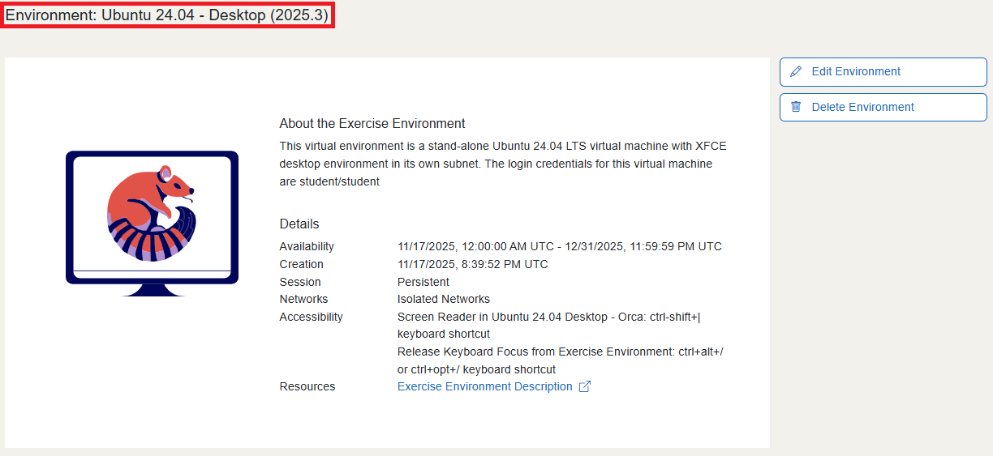Click the Details heading

pos(299,224)
